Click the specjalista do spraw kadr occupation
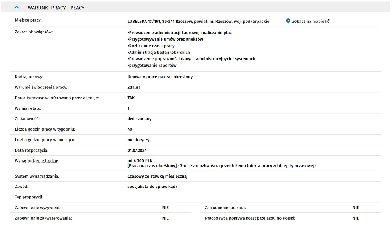 [x=152, y=187]
